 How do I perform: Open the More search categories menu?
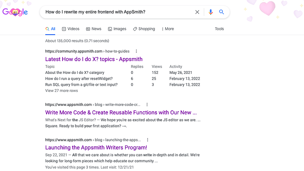point(168,29)
